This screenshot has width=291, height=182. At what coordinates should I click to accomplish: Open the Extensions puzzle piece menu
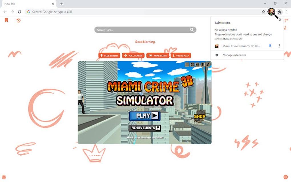[280, 12]
